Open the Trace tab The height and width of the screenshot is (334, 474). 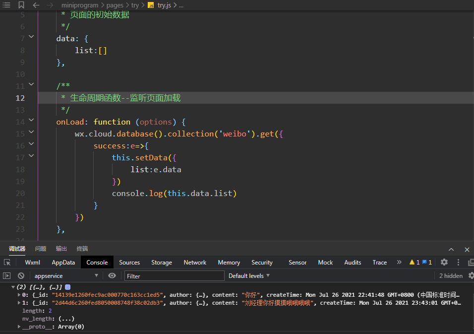click(x=380, y=263)
